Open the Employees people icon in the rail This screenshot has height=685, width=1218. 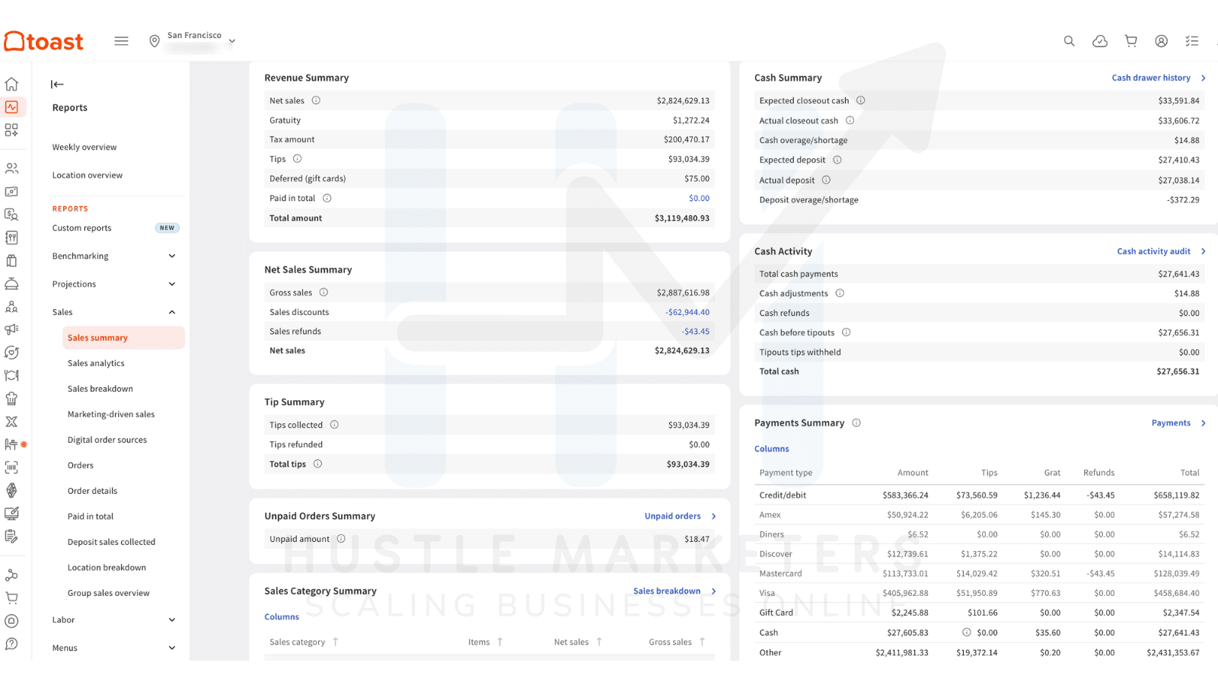[11, 168]
